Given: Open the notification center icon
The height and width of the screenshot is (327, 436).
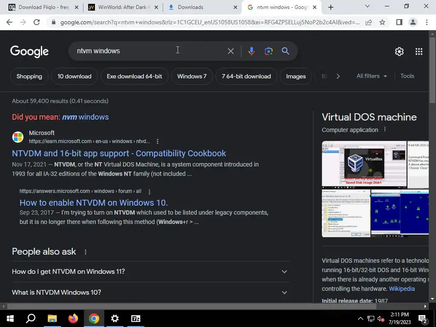Looking at the screenshot, I should [423, 319].
